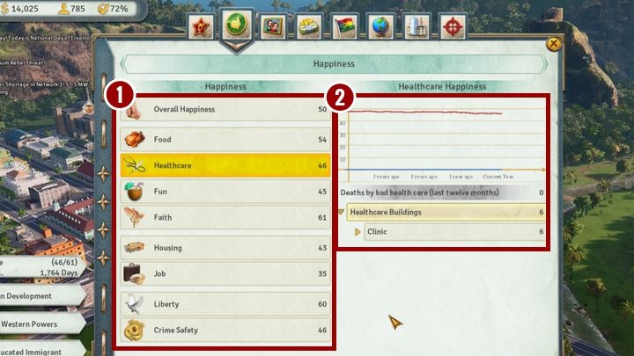
Task: Select the Overall Happiness row
Action: (x=225, y=110)
